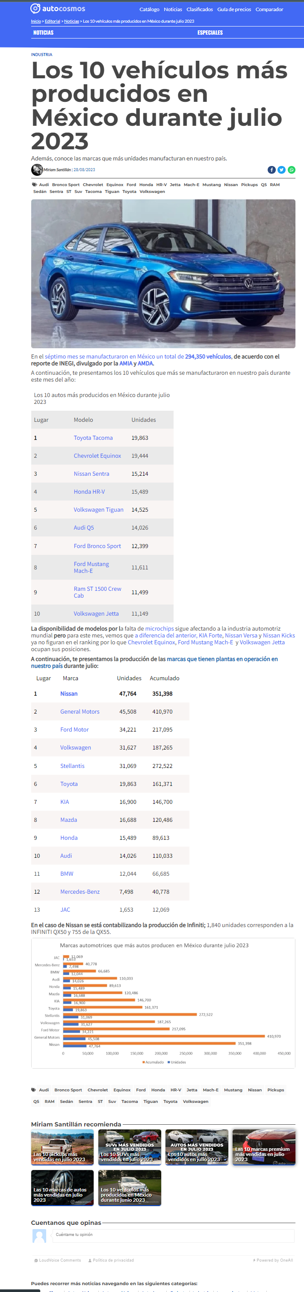Screen dimensions: 304x1292
Task: Share article on Facebook
Action: [x=272, y=170]
